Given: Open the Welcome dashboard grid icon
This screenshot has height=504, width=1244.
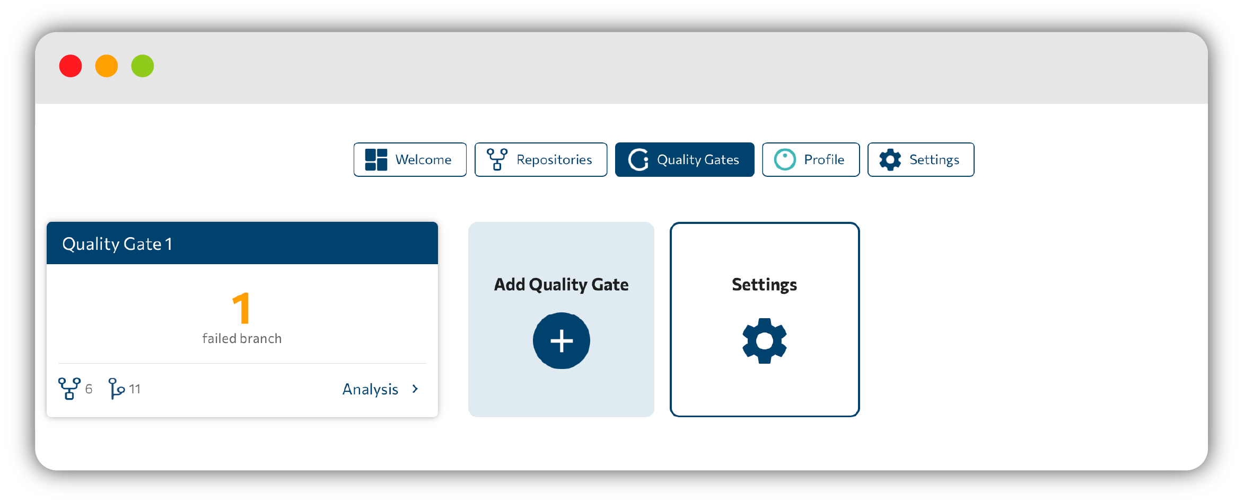Looking at the screenshot, I should 376,159.
